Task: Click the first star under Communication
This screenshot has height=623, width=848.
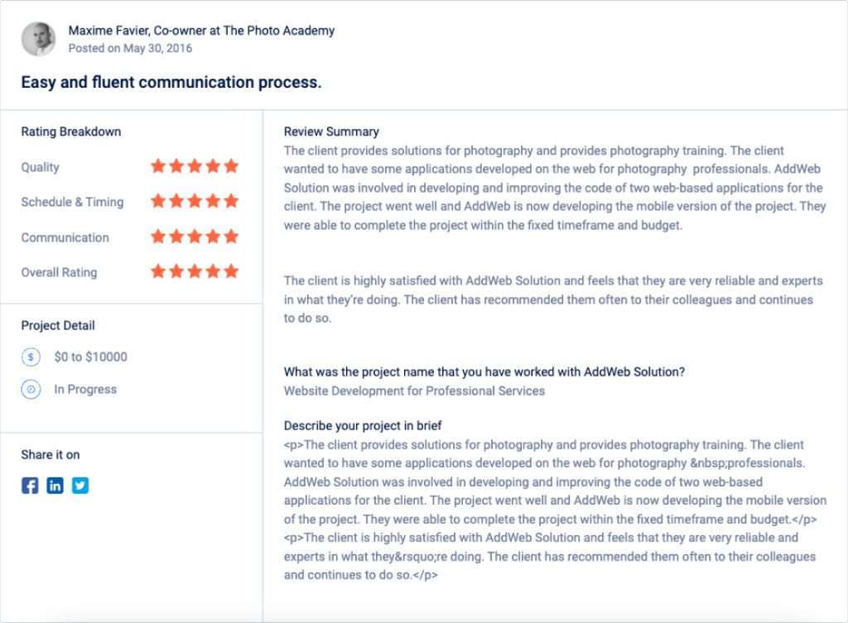Action: [x=157, y=237]
